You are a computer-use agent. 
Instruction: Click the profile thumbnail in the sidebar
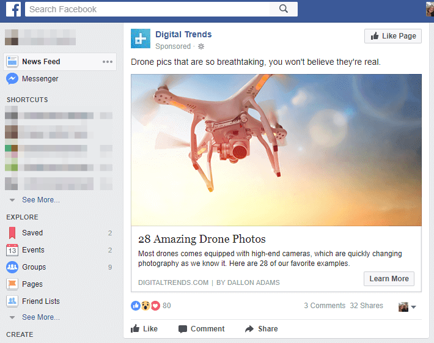click(12, 37)
